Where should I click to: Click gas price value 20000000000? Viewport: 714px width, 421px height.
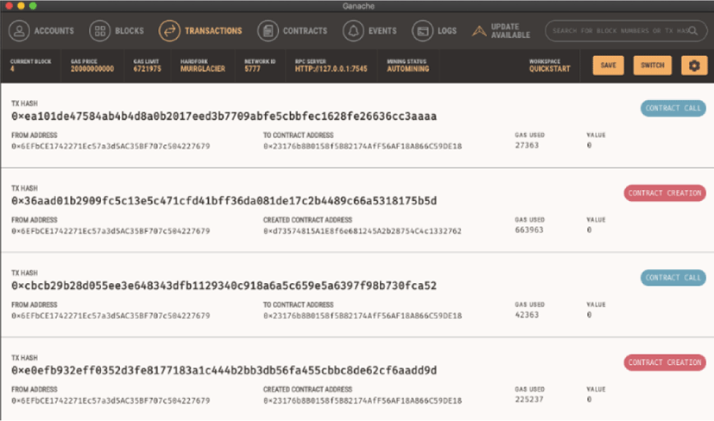pyautogui.click(x=92, y=69)
